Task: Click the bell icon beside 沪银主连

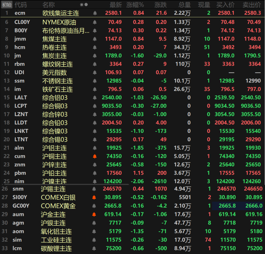Action: [94, 223]
